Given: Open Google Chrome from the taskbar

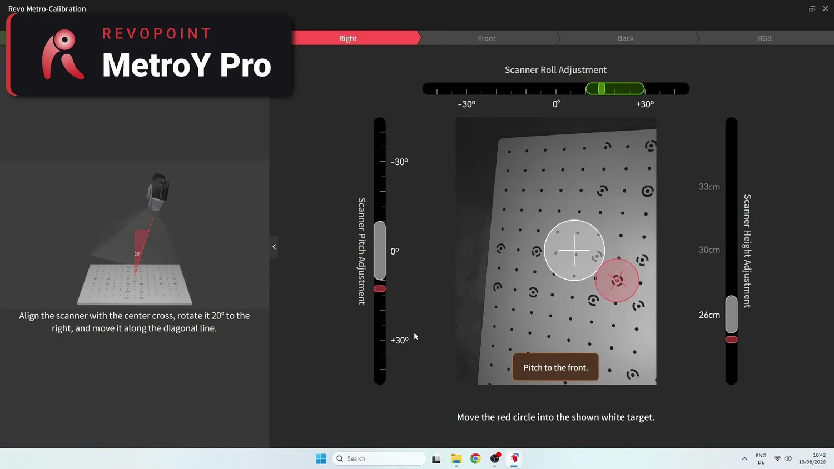Looking at the screenshot, I should pyautogui.click(x=475, y=458).
